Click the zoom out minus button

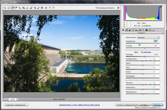point(5,99)
